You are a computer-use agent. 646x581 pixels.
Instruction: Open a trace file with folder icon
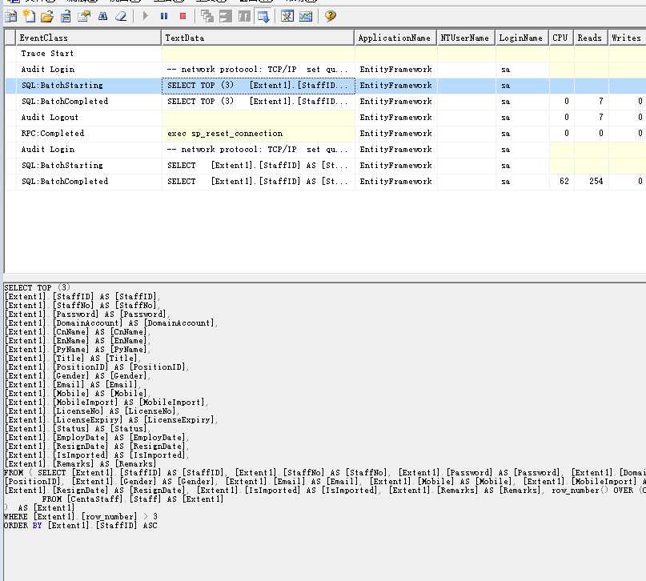47,17
